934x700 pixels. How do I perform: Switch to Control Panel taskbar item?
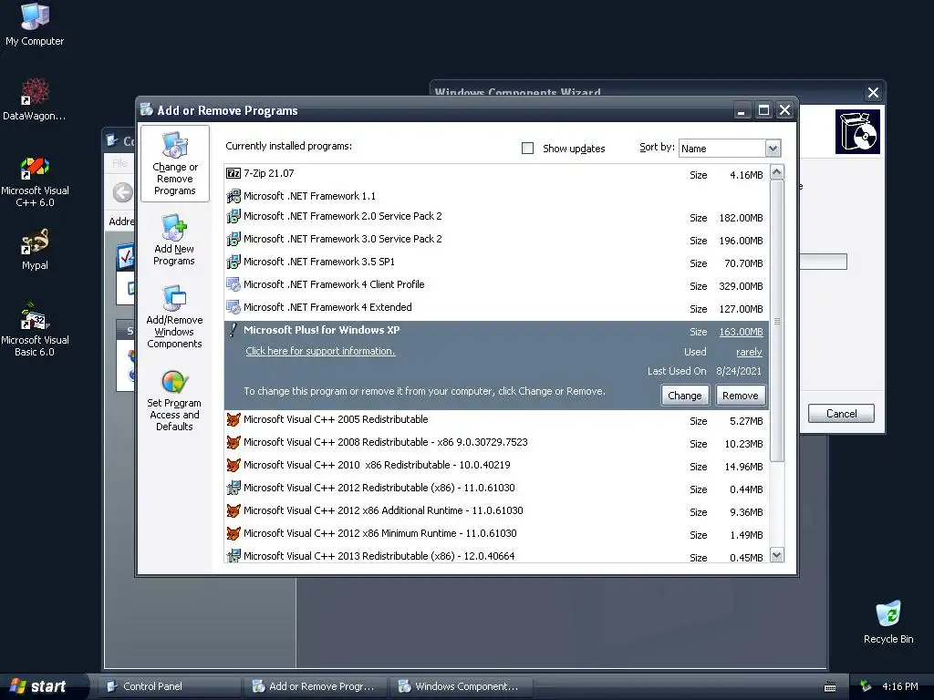tap(171, 686)
